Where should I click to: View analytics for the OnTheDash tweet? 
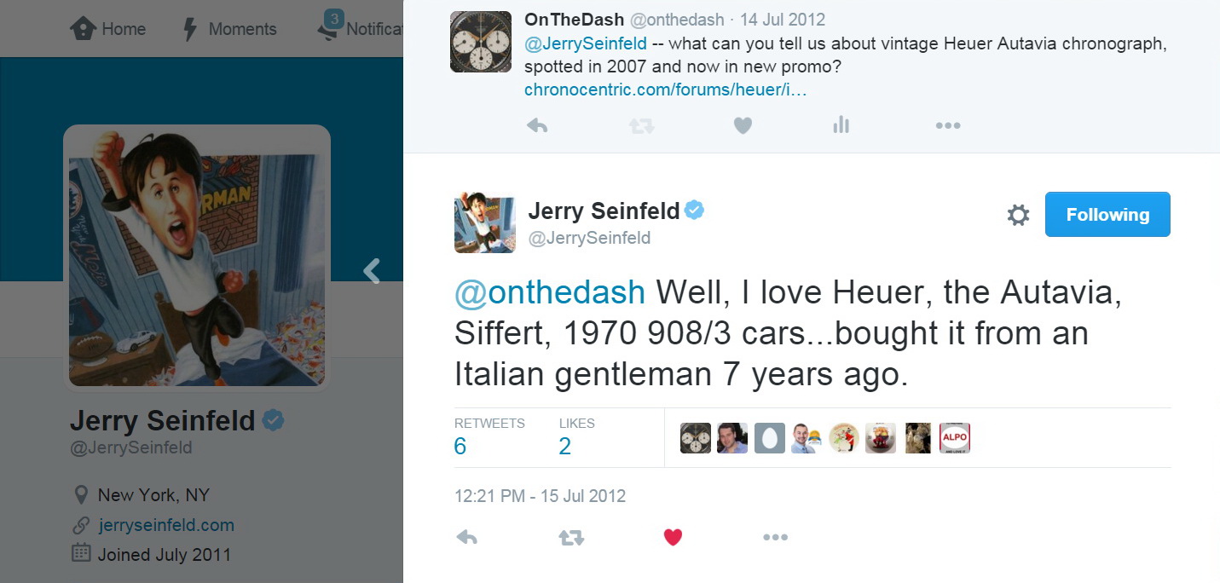841,126
